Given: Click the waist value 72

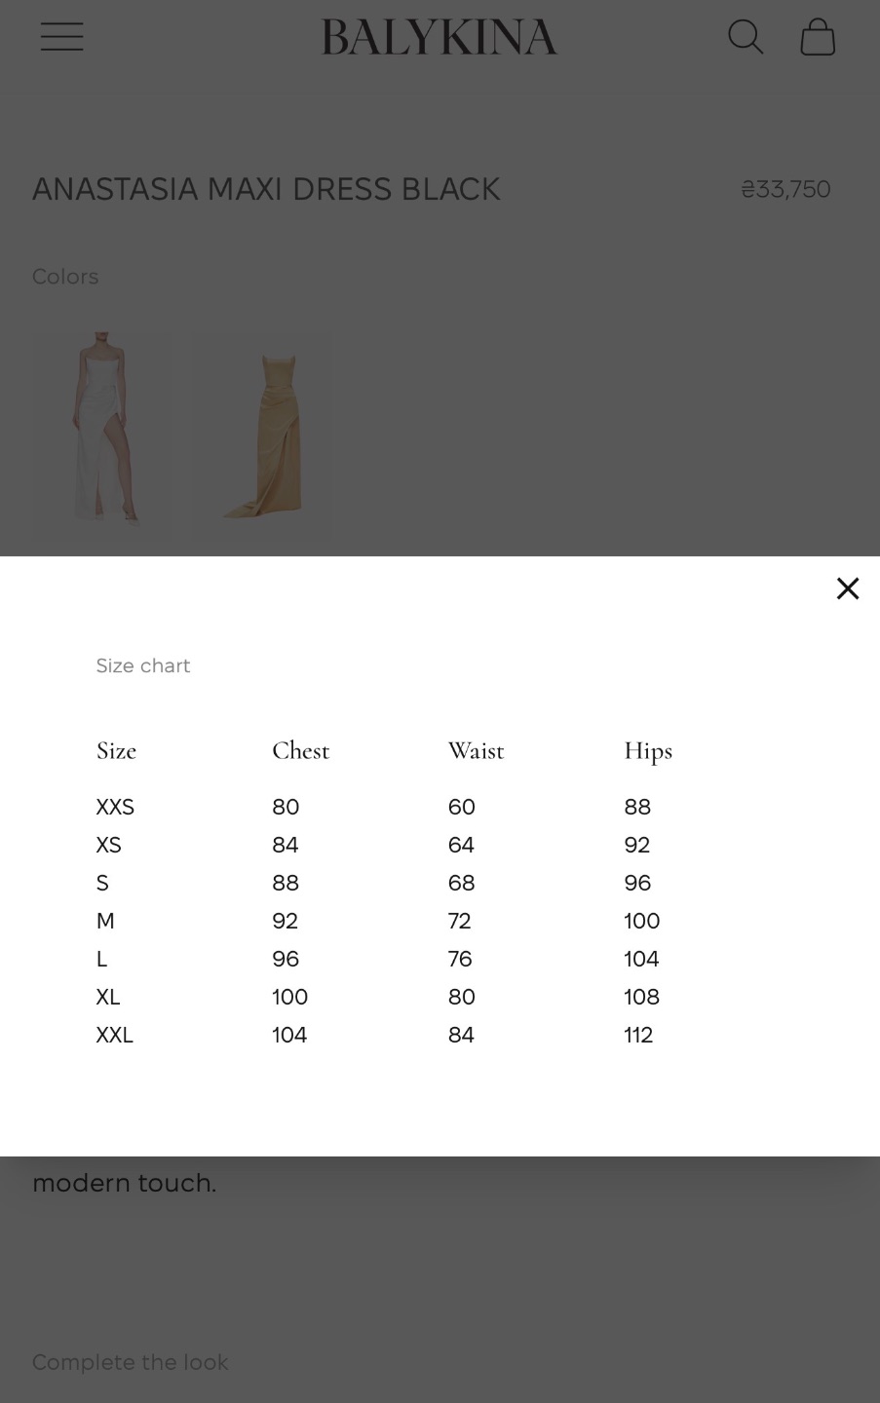Looking at the screenshot, I should [459, 921].
